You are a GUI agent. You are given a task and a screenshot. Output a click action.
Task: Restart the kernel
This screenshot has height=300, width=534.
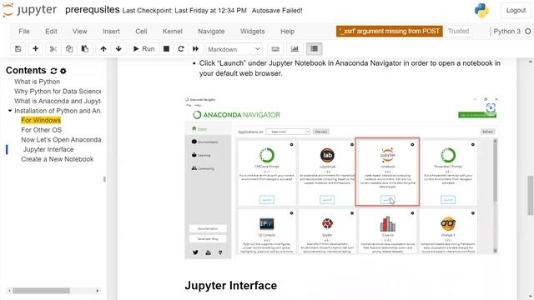pos(181,49)
